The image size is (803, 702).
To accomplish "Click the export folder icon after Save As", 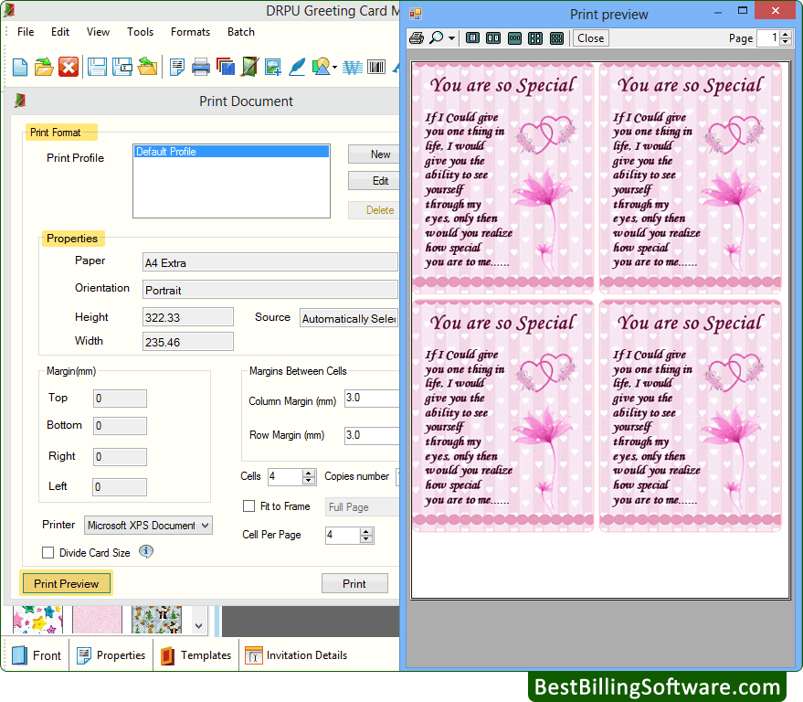I will 147,67.
